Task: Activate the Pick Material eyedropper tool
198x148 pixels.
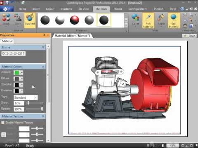Action: pyautogui.click(x=148, y=21)
